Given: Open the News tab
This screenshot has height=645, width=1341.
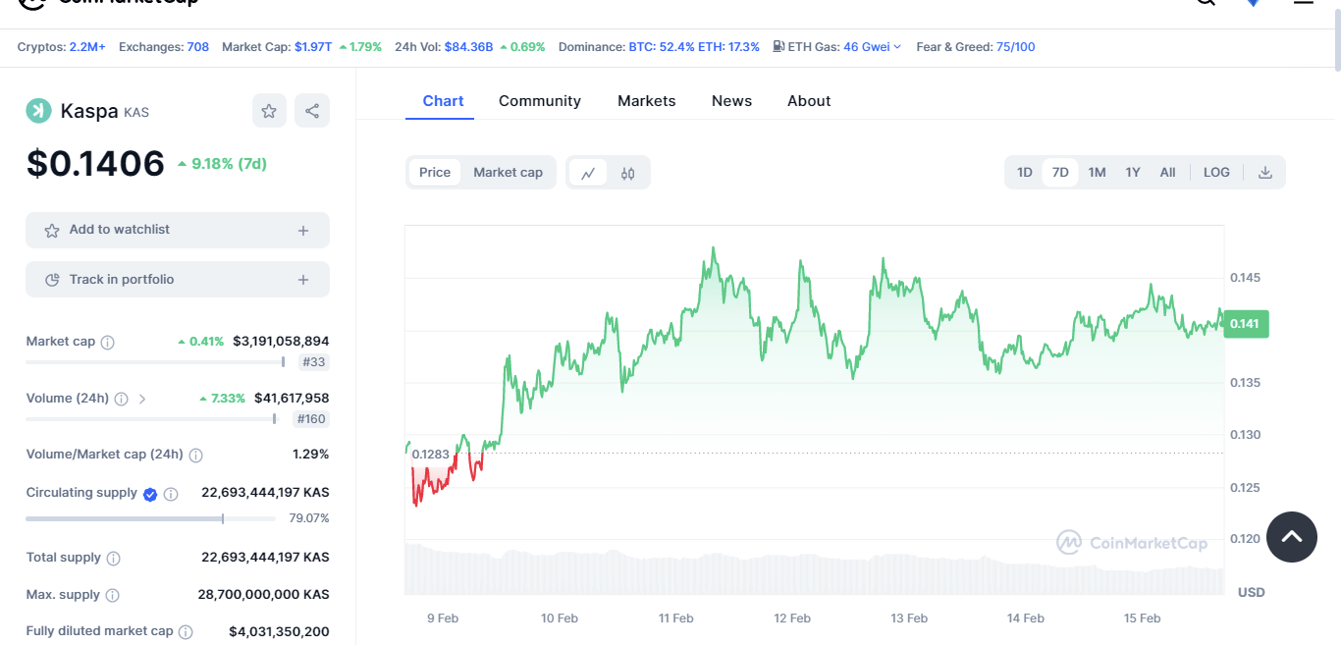Looking at the screenshot, I should pos(731,101).
